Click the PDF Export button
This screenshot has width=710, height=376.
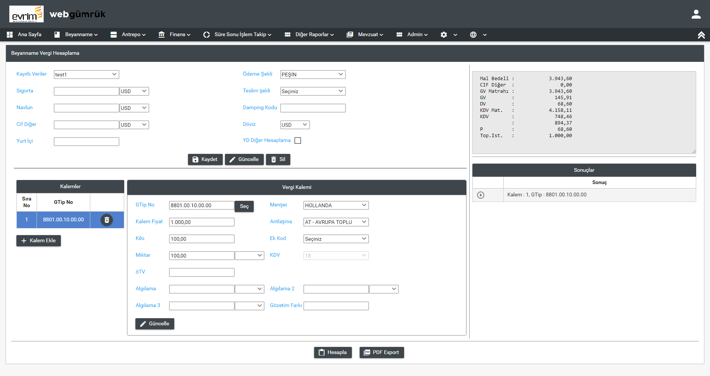point(382,353)
